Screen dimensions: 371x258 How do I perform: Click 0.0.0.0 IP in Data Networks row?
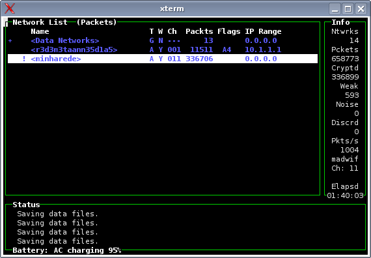[x=261, y=40]
